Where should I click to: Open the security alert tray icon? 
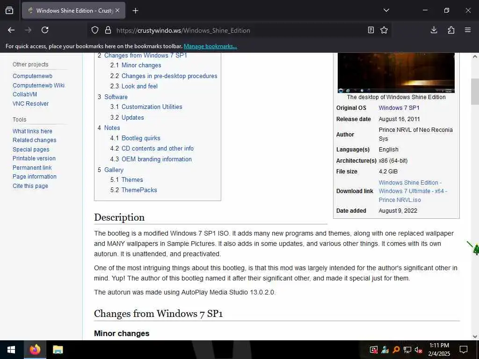coord(374,350)
